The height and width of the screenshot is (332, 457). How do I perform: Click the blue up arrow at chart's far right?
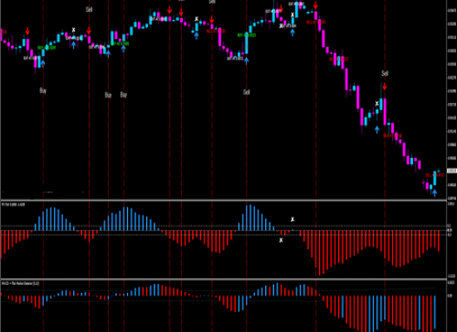click(x=435, y=193)
